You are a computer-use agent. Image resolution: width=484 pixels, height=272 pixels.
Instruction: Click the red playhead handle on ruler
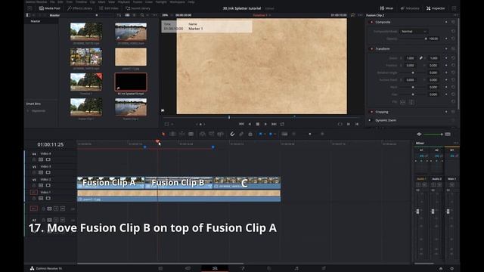(157, 141)
